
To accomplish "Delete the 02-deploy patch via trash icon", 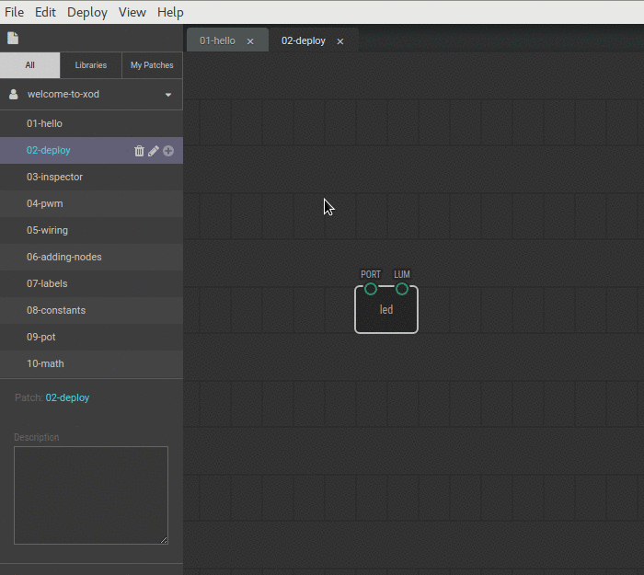I will [x=139, y=151].
